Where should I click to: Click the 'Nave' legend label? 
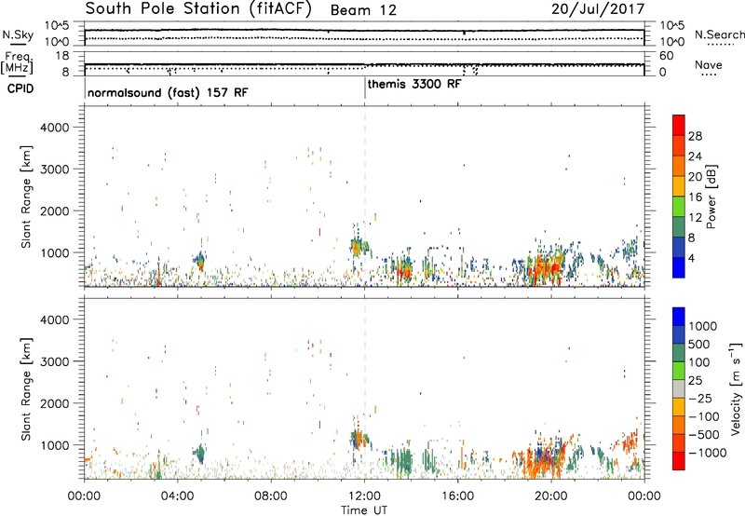point(709,64)
